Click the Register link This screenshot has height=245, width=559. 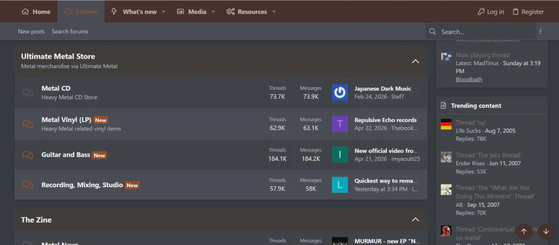click(528, 12)
